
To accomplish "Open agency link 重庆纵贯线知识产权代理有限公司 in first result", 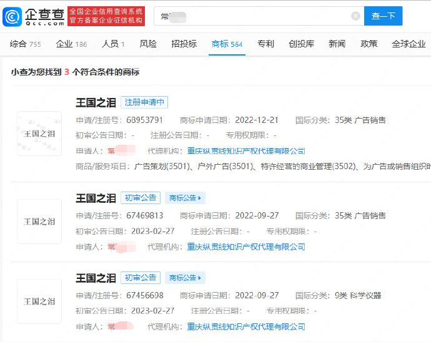I will point(246,151).
